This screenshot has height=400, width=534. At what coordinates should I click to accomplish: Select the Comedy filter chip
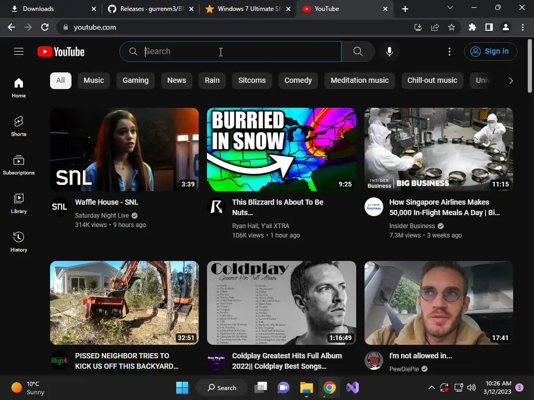click(x=298, y=81)
